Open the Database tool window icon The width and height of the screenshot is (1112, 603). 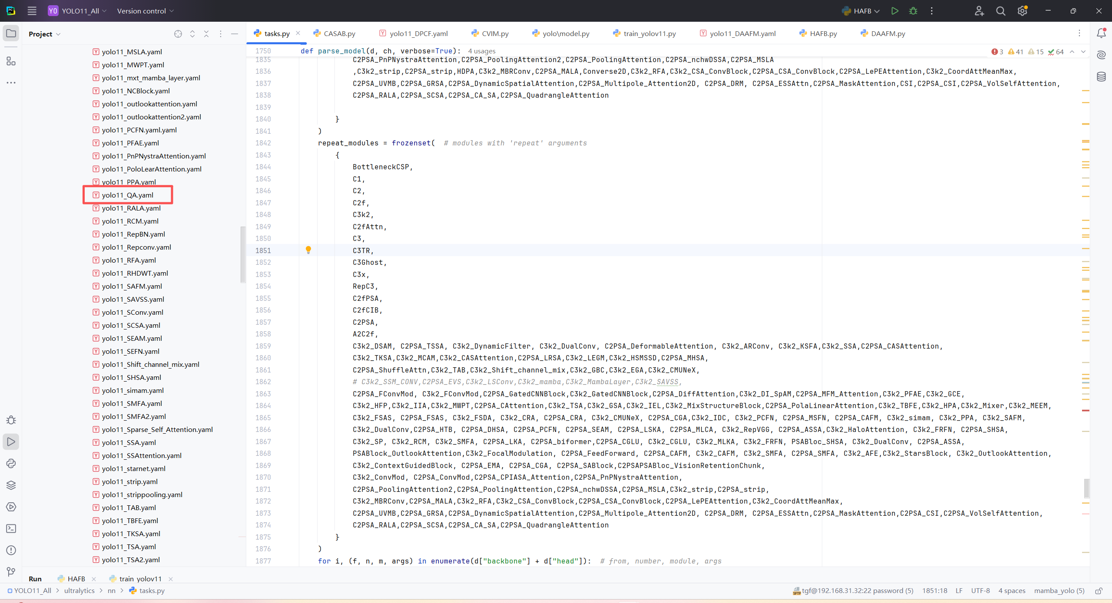click(1101, 77)
